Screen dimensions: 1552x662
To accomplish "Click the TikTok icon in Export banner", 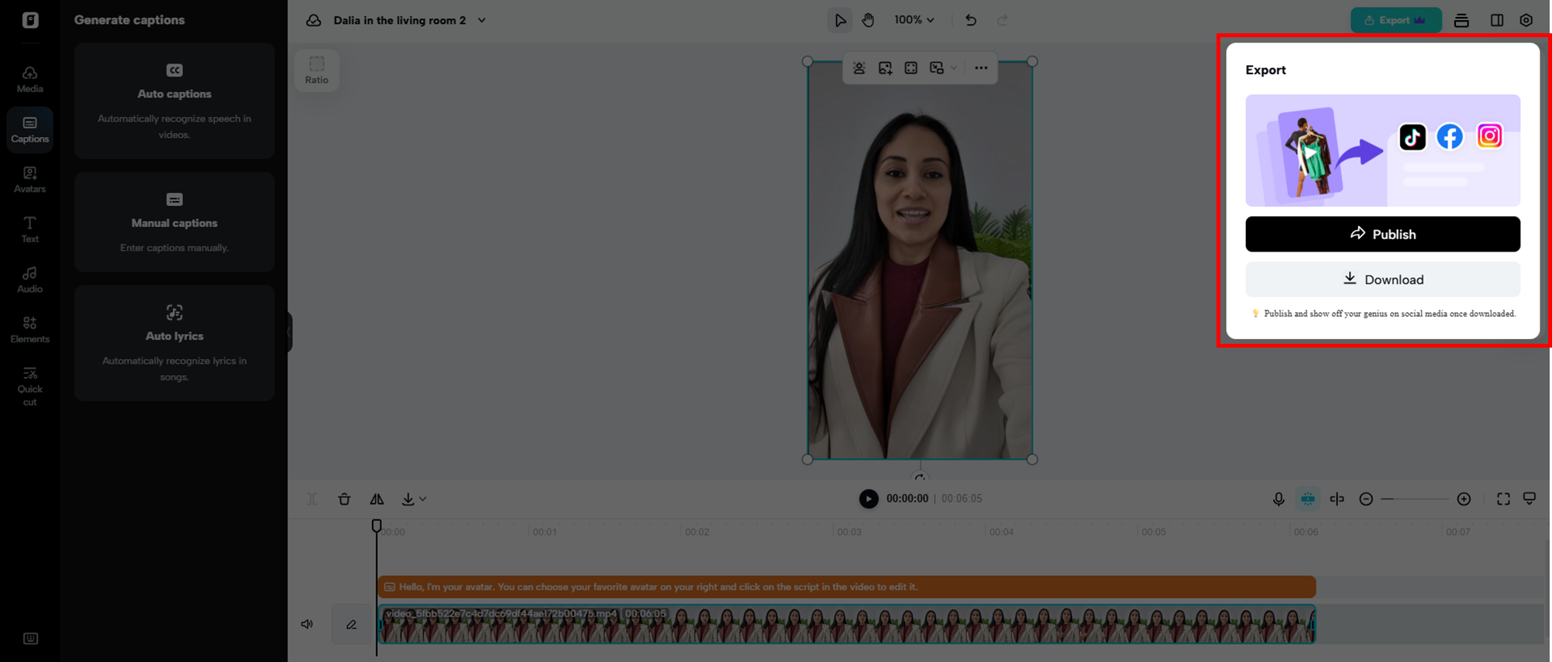I will click(x=1412, y=137).
